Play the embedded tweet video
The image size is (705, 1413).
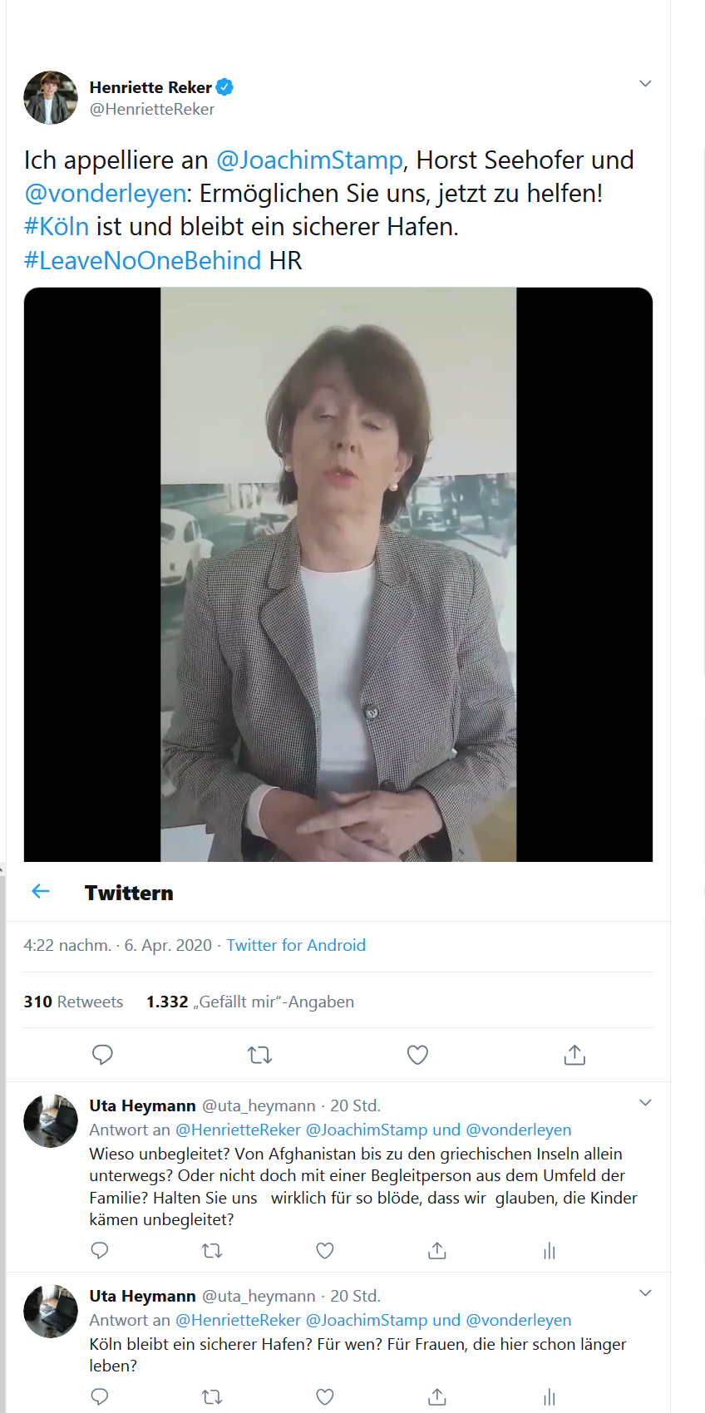[338, 574]
